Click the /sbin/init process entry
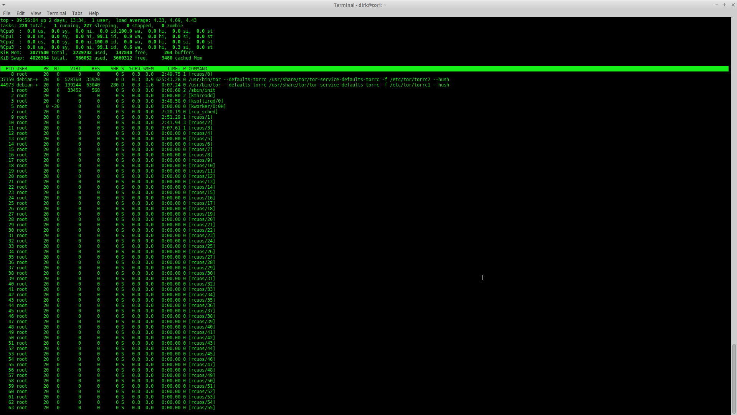Viewport: 737px width, 415px height. point(202,90)
